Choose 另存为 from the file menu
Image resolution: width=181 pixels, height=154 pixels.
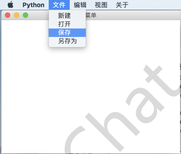click(x=67, y=41)
